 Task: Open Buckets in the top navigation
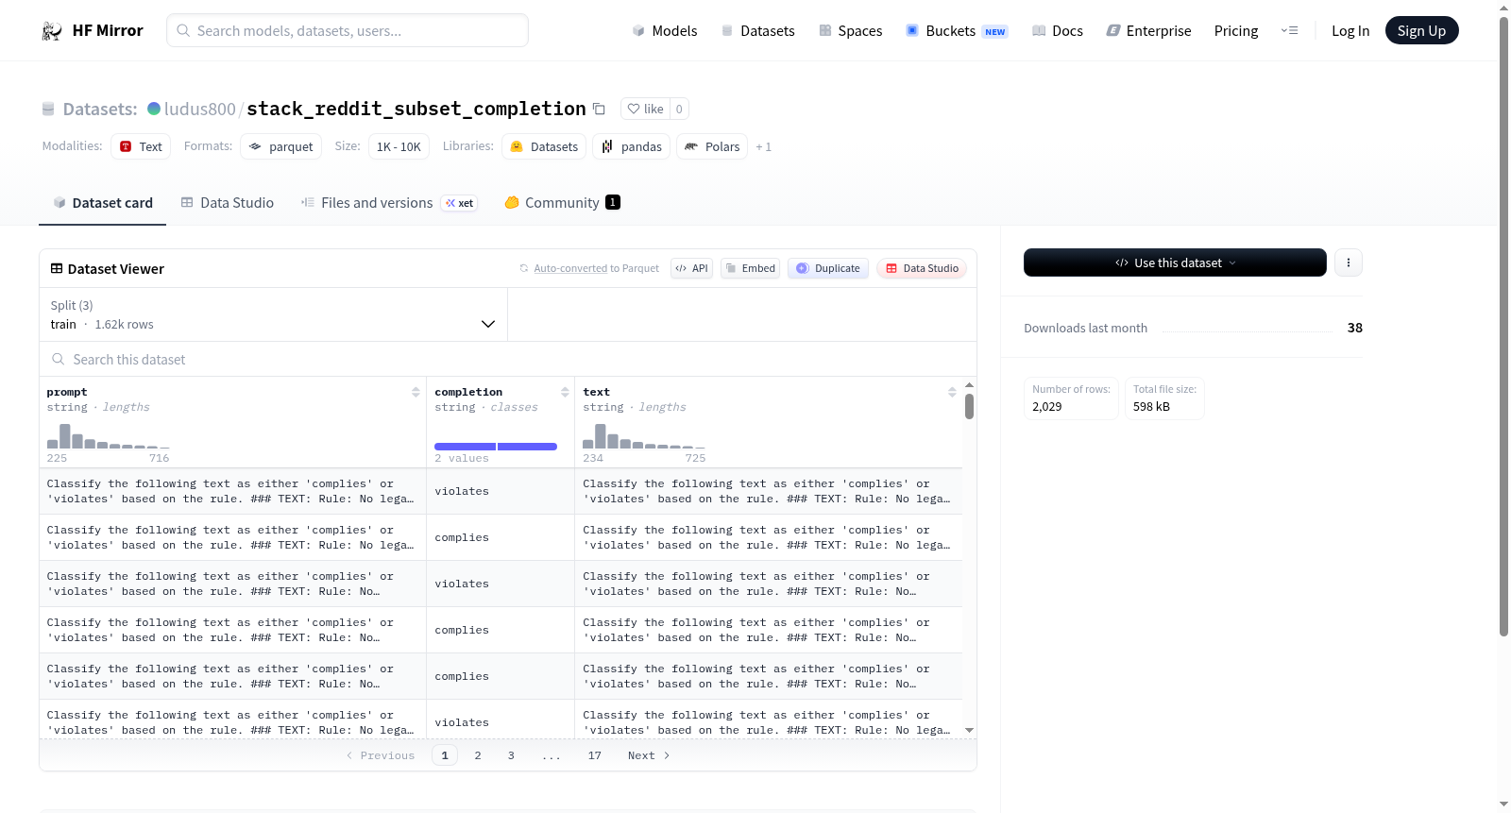(957, 31)
